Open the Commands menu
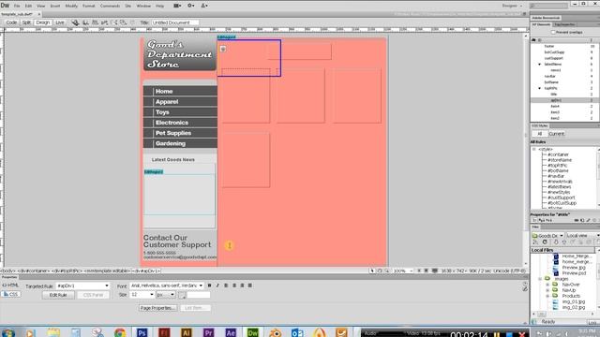 tap(110, 7)
